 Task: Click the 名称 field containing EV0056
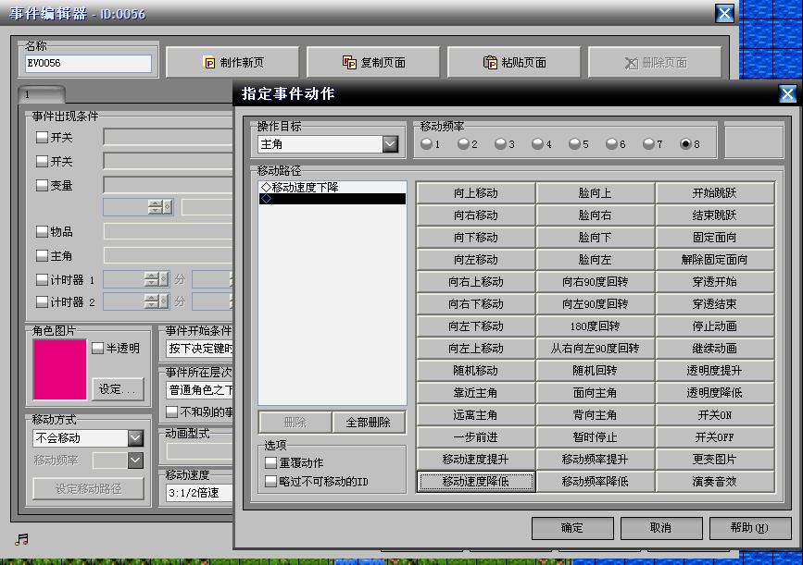[x=88, y=64]
